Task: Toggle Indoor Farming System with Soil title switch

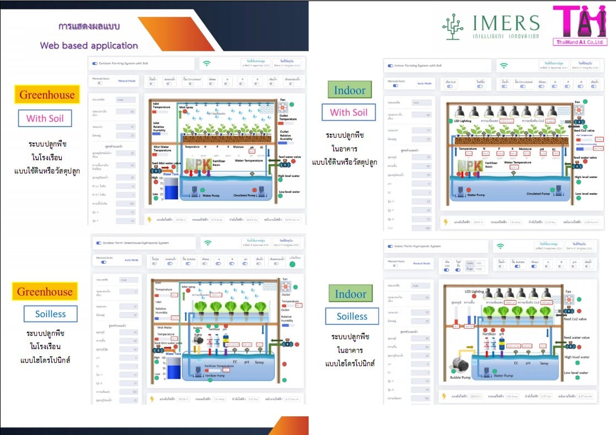Action: [x=390, y=66]
